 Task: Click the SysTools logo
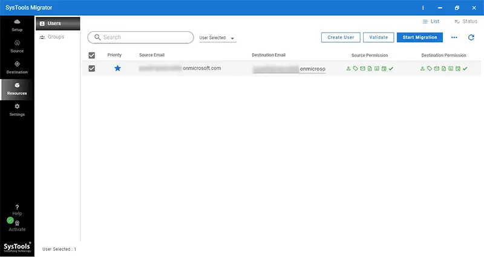click(17, 247)
